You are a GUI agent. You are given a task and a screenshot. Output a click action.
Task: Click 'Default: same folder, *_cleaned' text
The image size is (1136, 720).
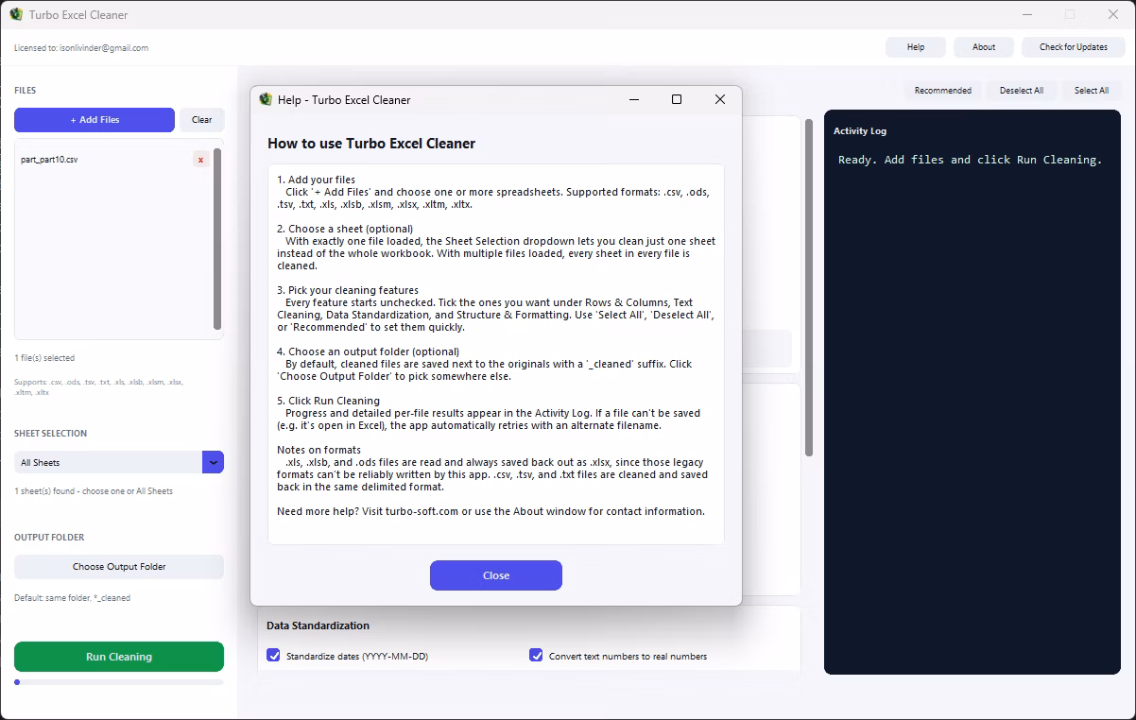(x=73, y=598)
